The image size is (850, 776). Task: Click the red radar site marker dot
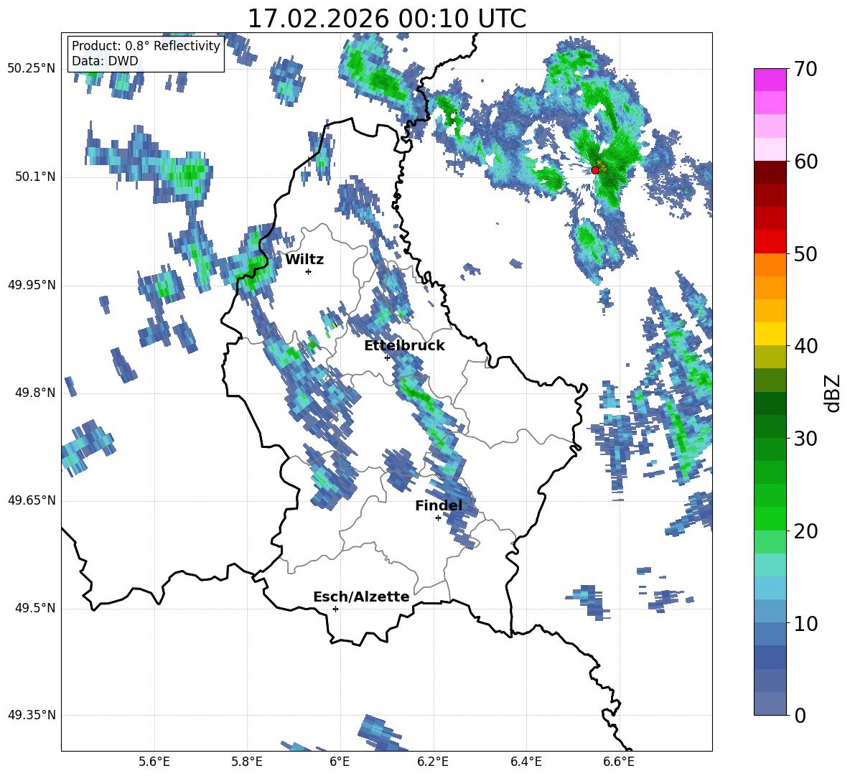coord(594,169)
